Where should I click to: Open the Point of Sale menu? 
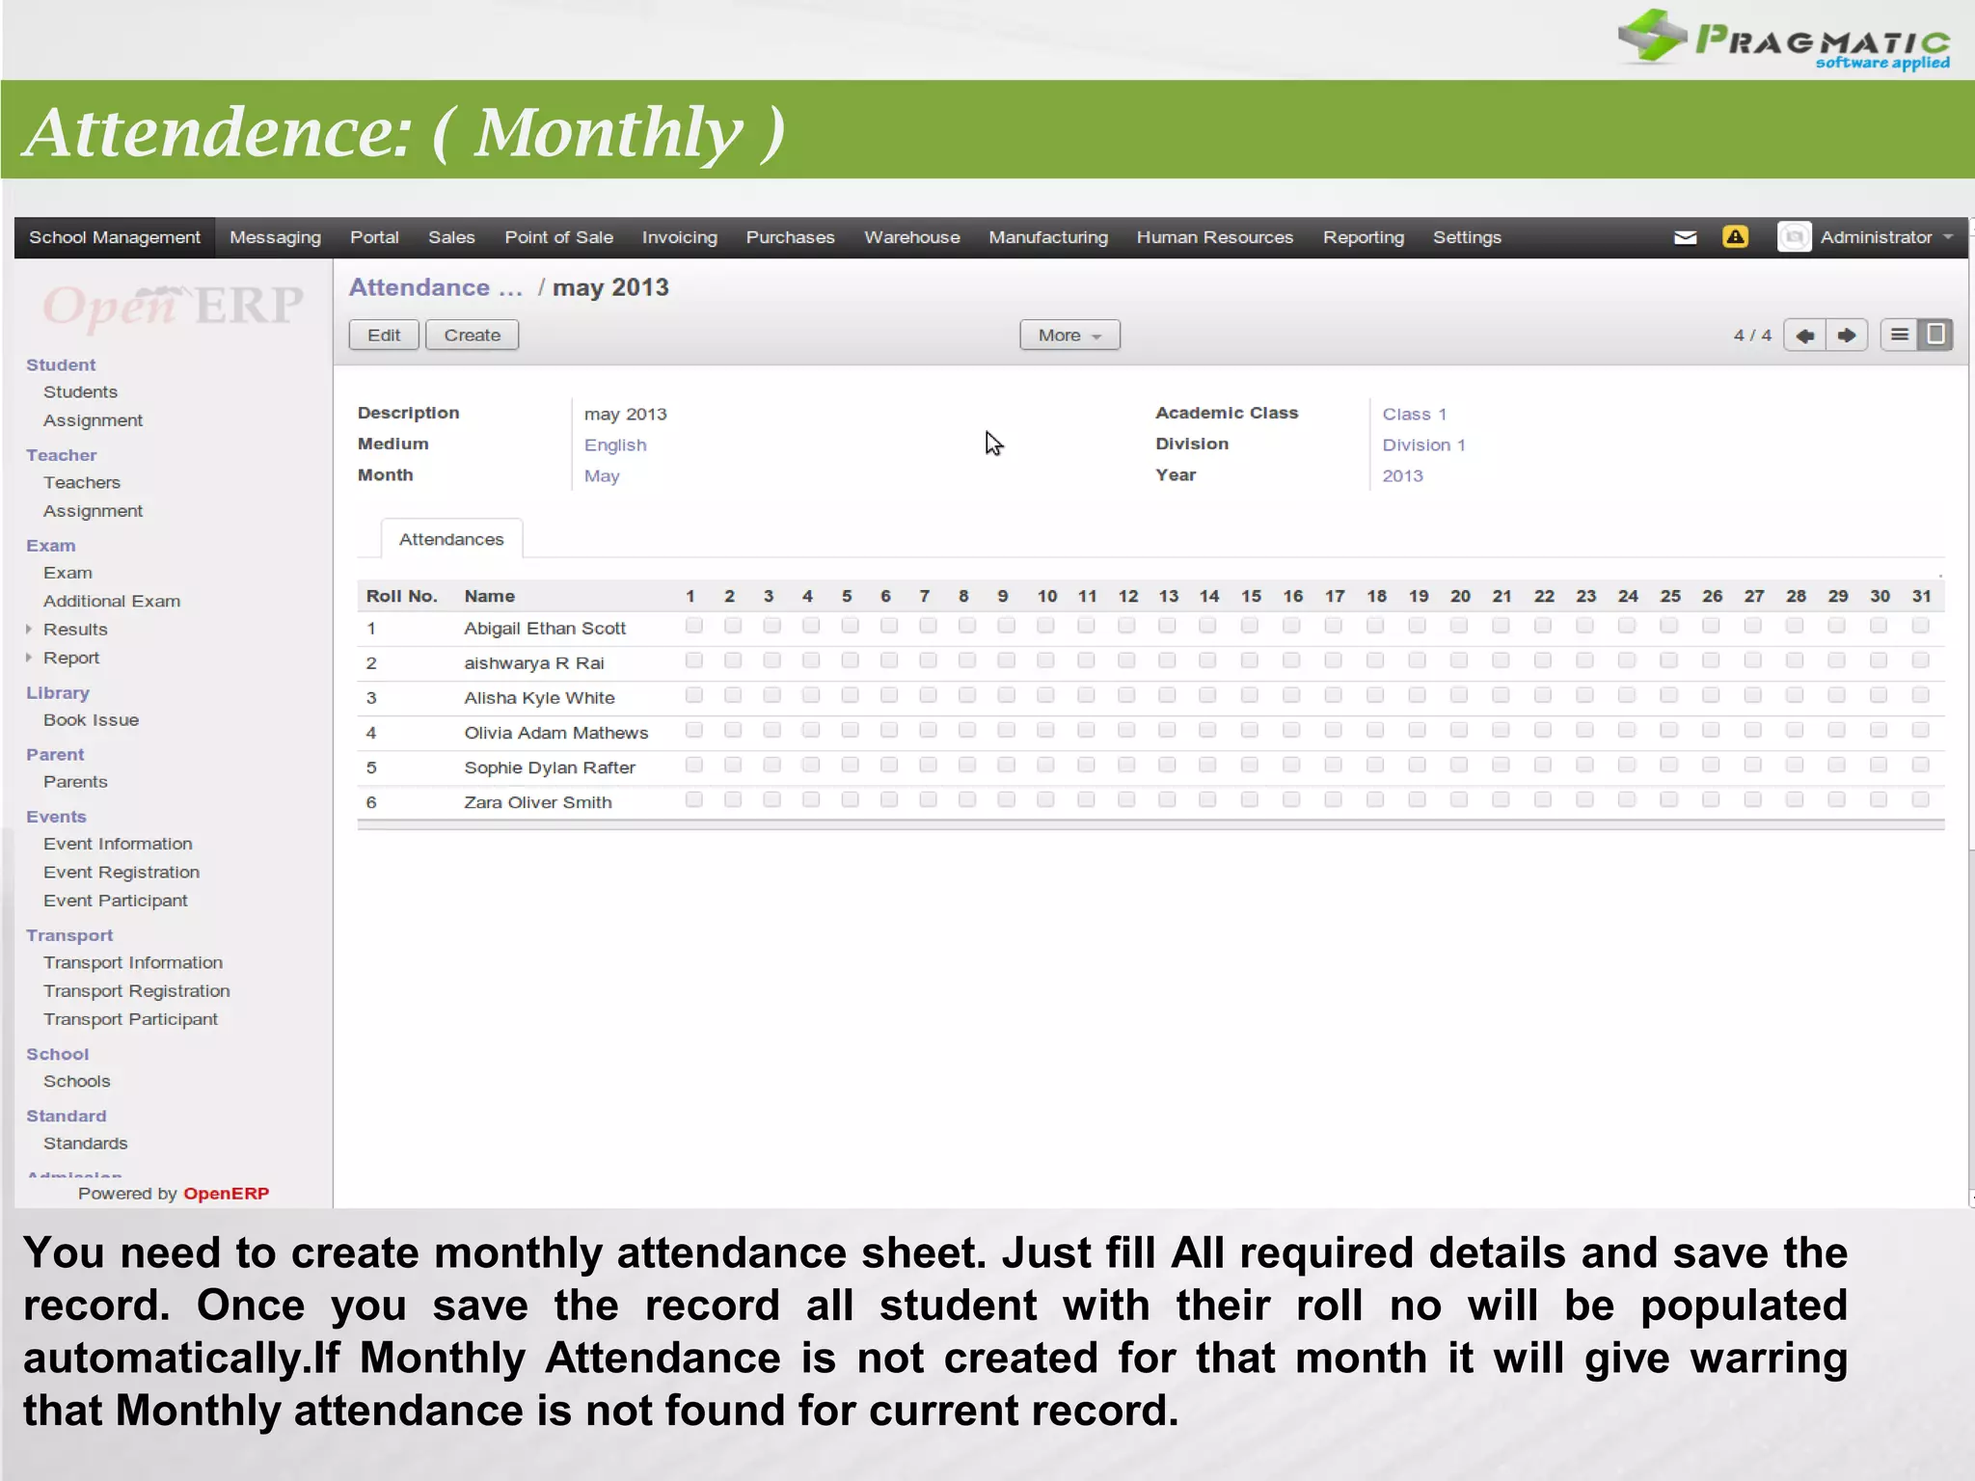[558, 237]
